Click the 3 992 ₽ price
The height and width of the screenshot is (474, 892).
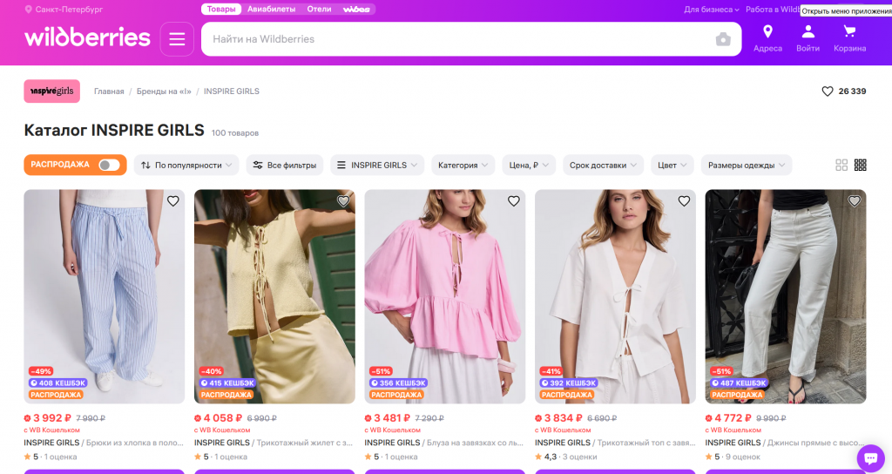[x=51, y=418]
